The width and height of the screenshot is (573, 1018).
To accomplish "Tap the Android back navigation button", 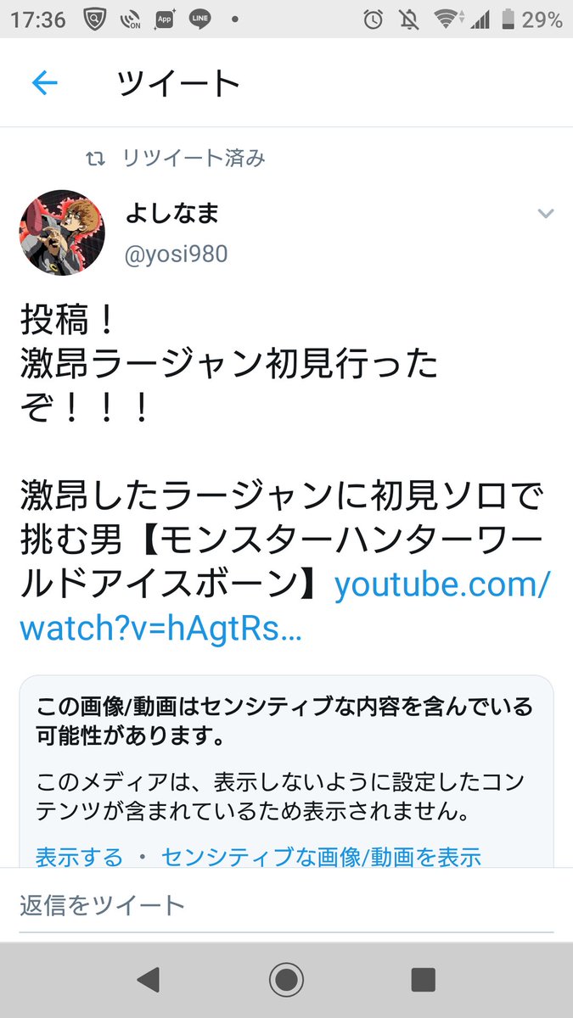I will coord(148,980).
